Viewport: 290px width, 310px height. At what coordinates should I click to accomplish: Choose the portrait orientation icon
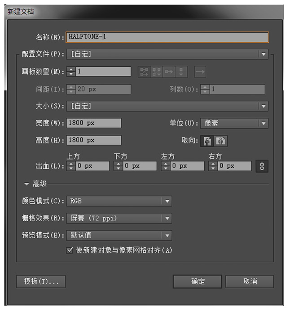tap(207, 141)
